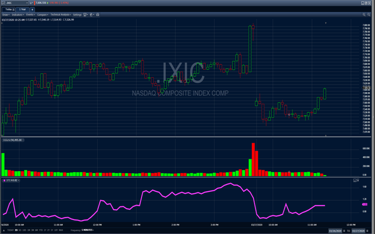Select the 5D time range

(21, 230)
